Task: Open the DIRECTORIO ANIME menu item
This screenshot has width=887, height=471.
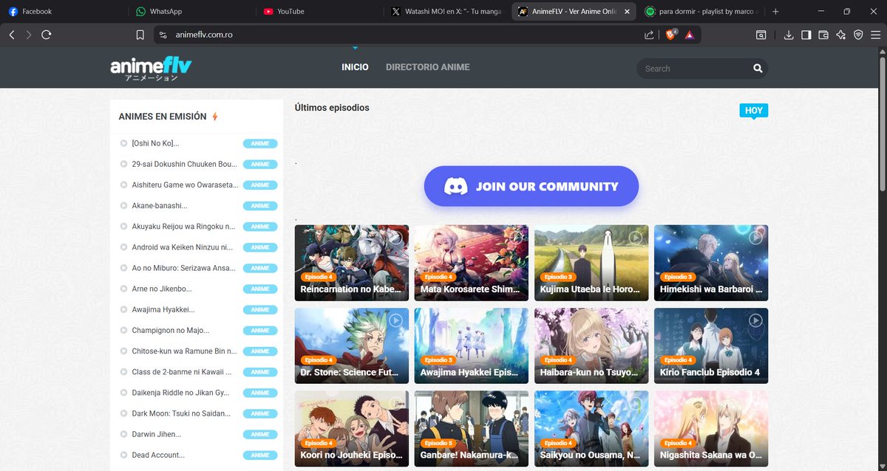Action: 427,67
